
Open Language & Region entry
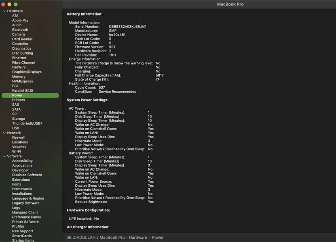click(28, 199)
